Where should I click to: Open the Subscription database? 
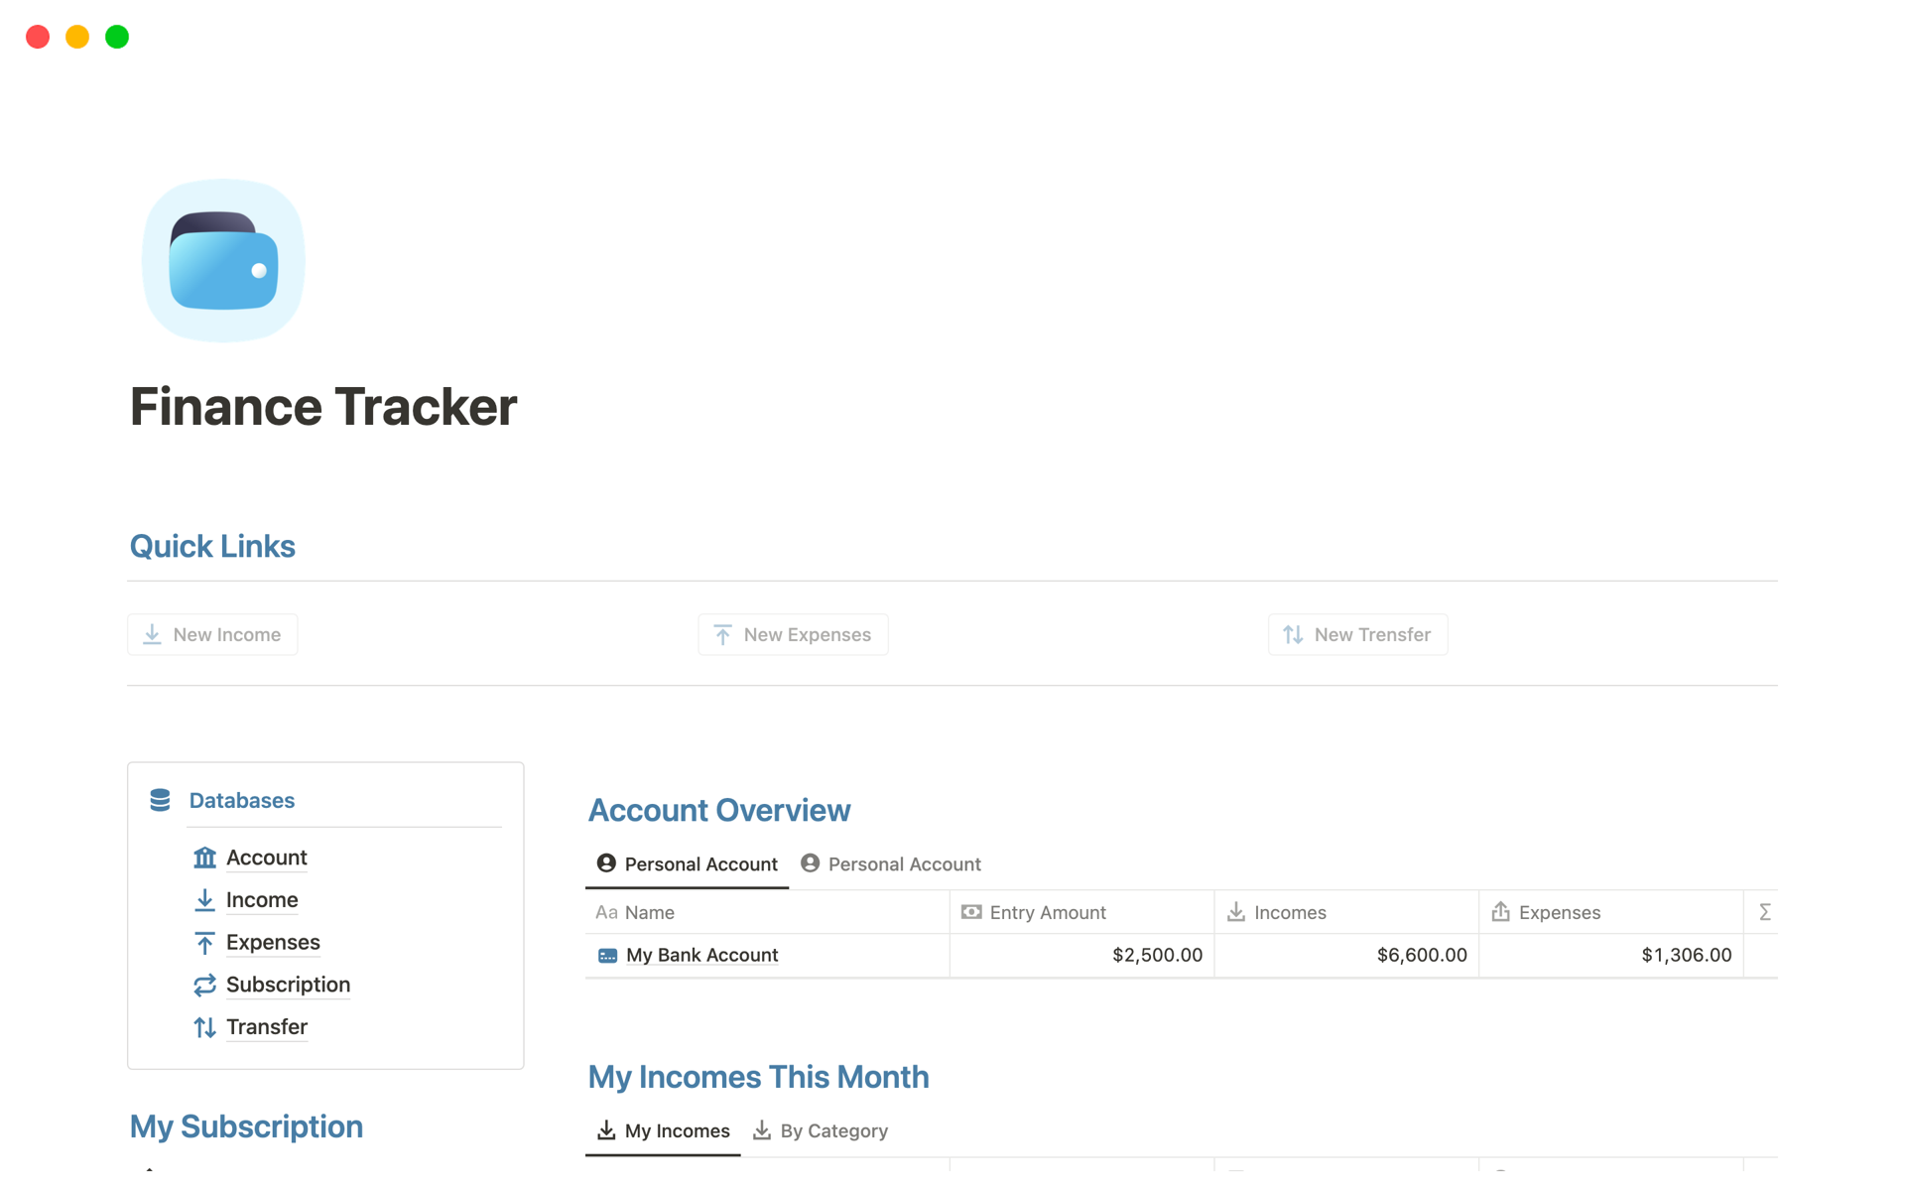click(x=288, y=984)
